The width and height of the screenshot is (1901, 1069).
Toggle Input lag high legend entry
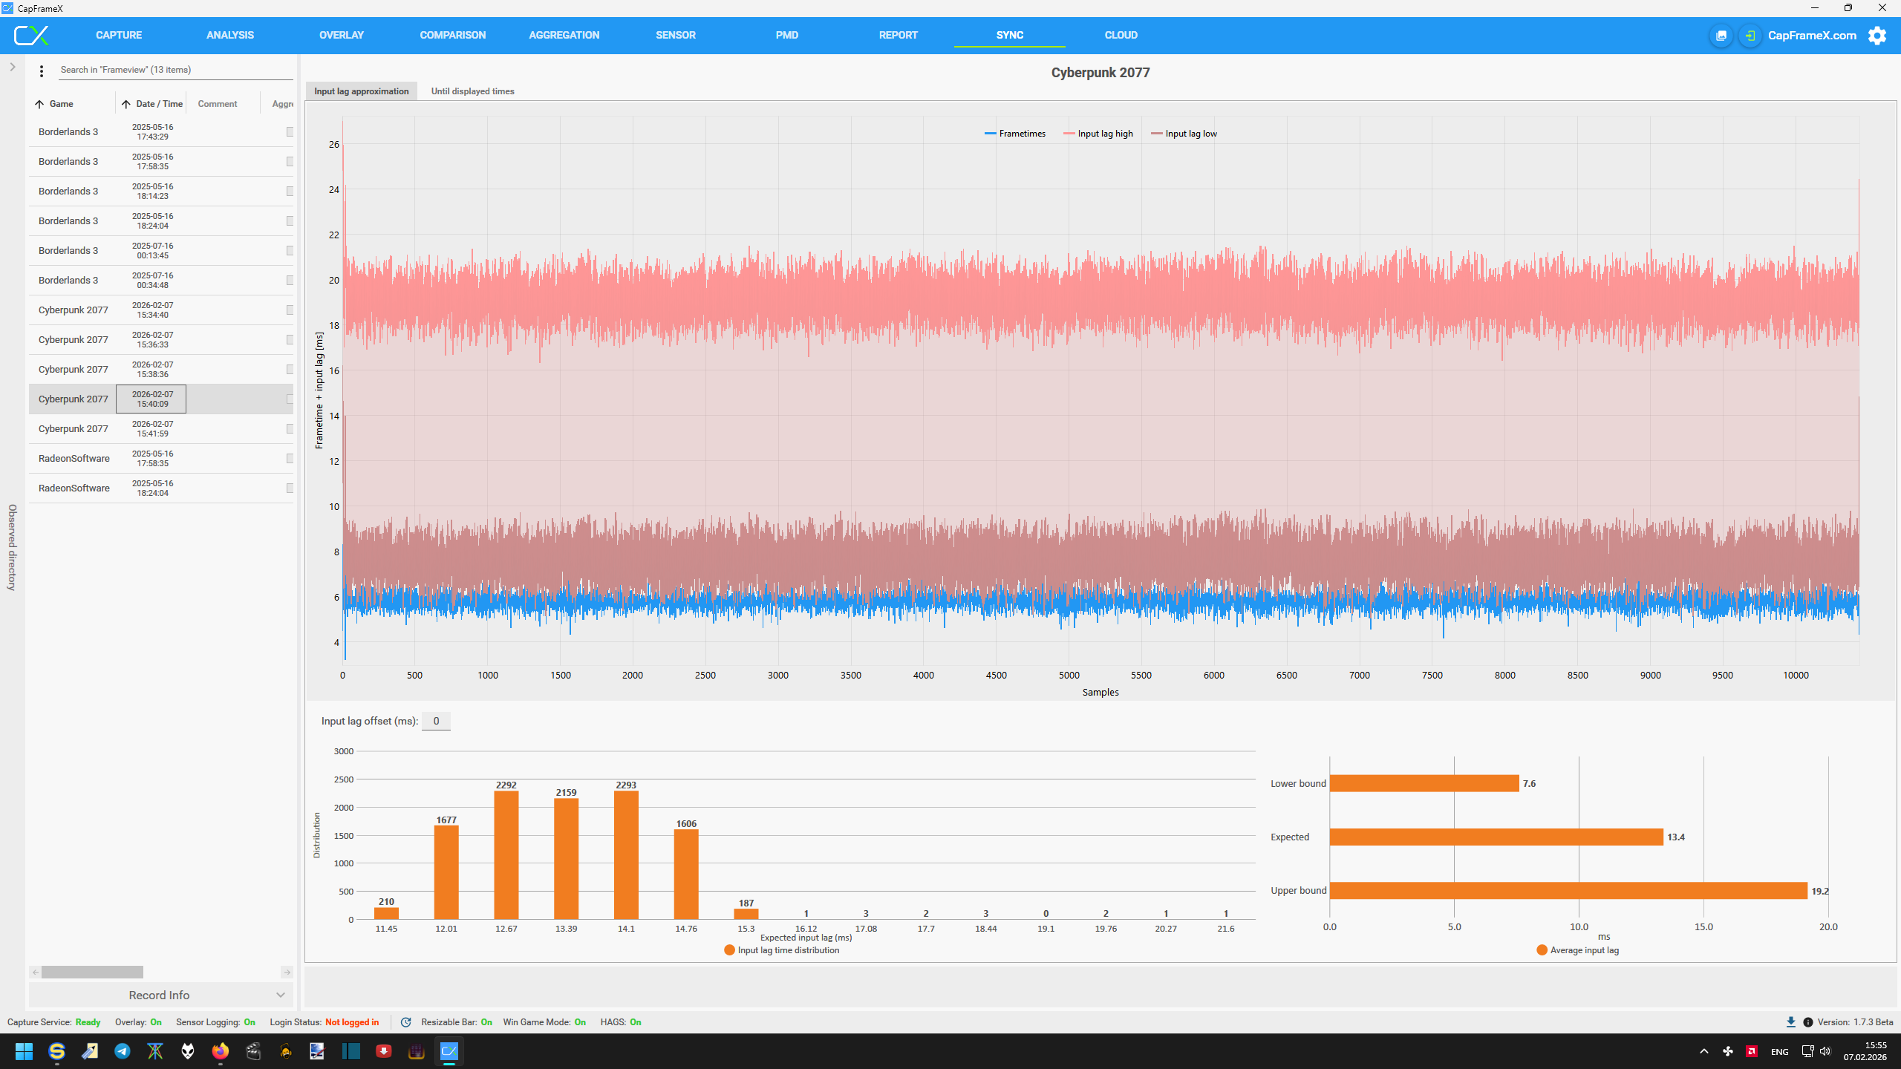click(1104, 134)
